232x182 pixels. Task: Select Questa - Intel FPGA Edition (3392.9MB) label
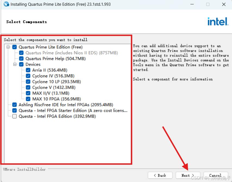[57, 116]
